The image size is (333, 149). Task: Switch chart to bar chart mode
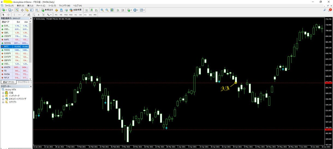pos(87,10)
